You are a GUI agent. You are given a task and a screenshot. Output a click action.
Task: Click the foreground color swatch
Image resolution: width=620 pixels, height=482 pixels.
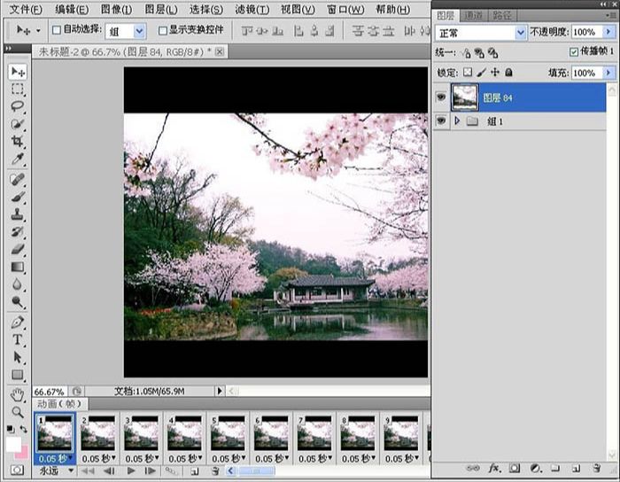pos(13,445)
